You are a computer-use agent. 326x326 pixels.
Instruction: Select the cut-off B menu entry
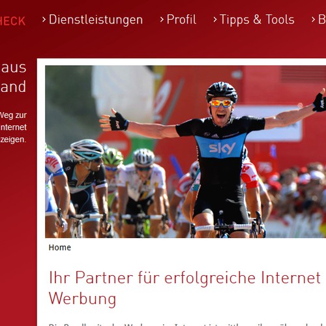pyautogui.click(x=322, y=20)
